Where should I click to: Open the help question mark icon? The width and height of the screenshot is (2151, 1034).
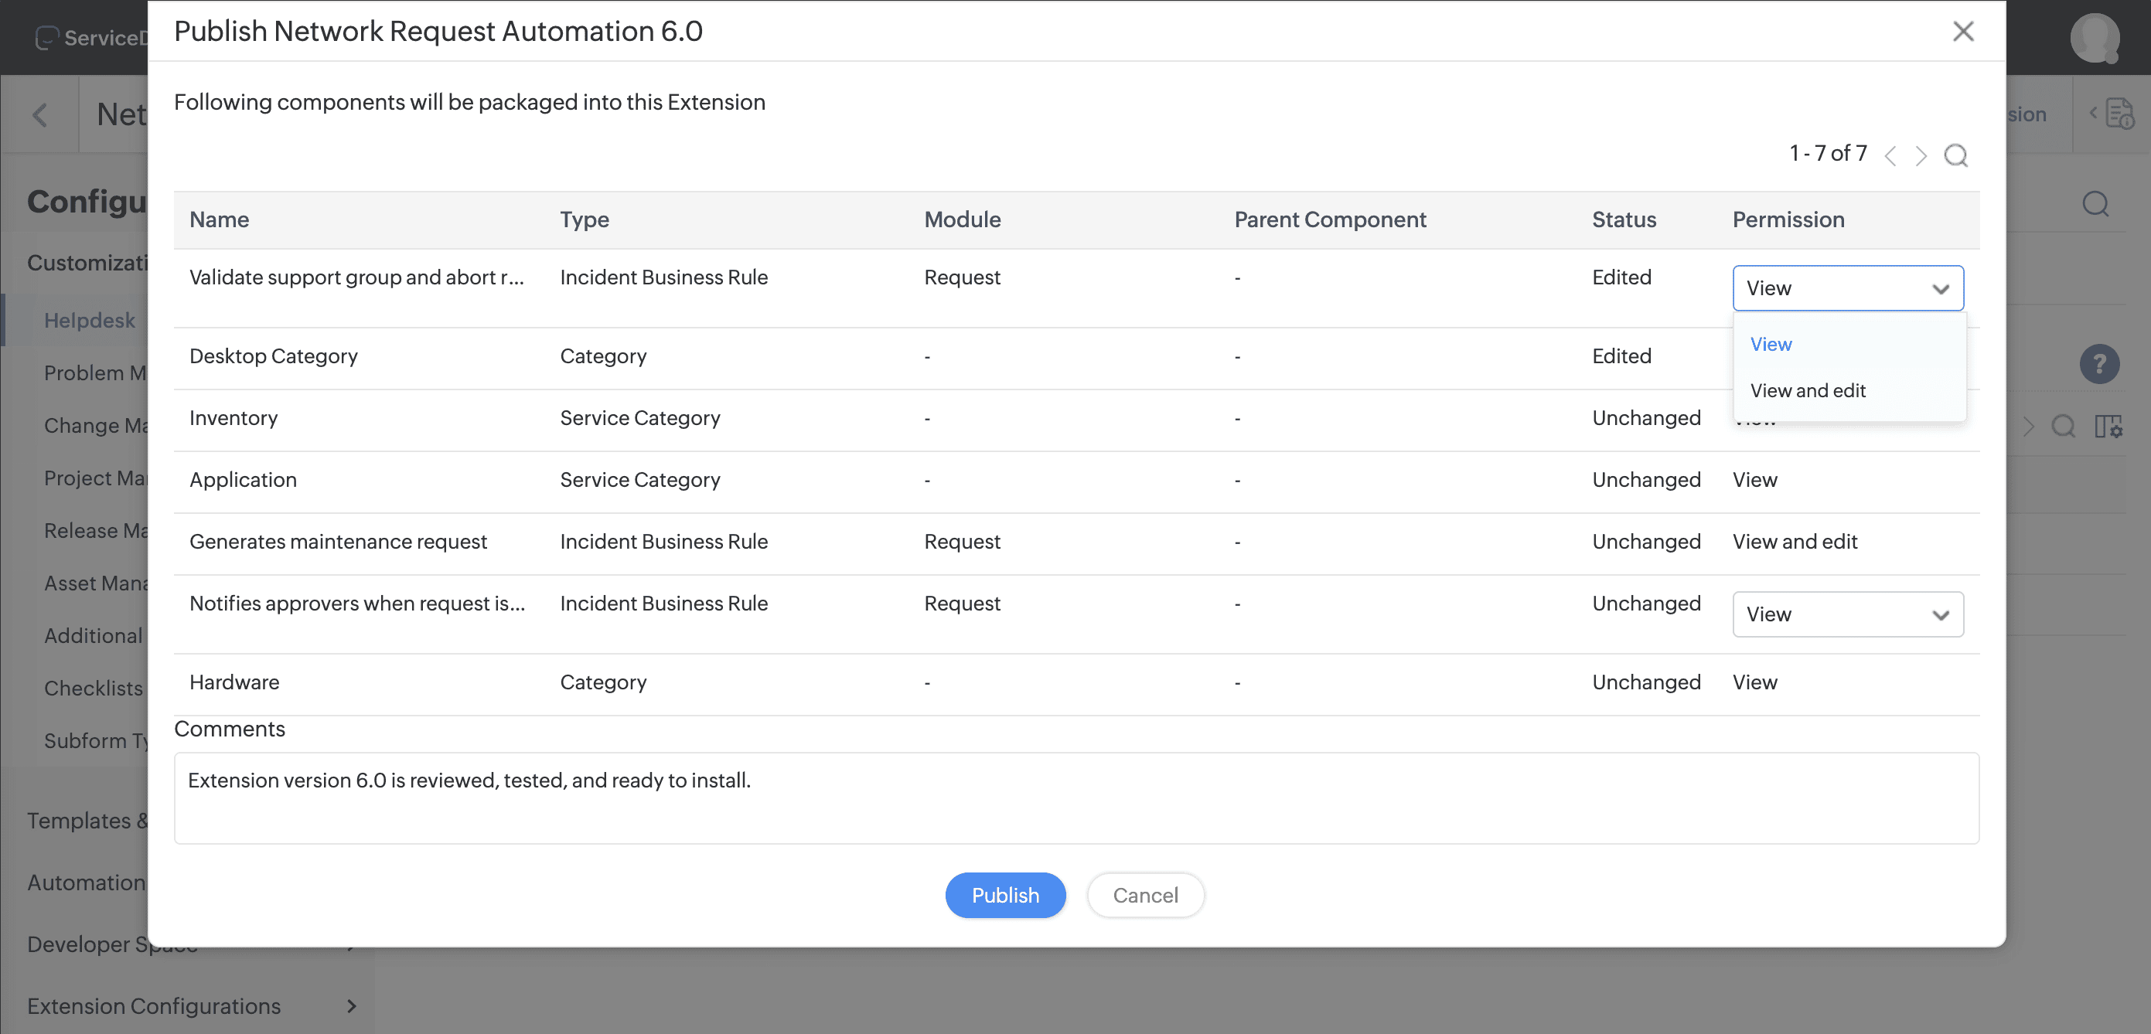(2098, 364)
